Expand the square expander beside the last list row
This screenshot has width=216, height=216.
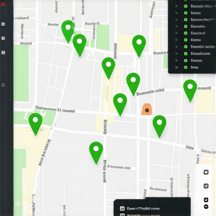tap(176, 67)
